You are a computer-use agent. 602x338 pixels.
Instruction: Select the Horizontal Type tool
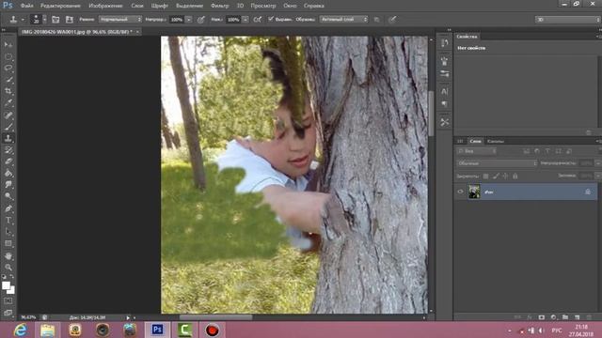click(x=8, y=221)
